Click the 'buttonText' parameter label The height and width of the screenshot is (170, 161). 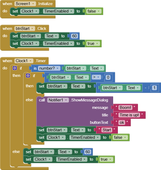click(99, 122)
